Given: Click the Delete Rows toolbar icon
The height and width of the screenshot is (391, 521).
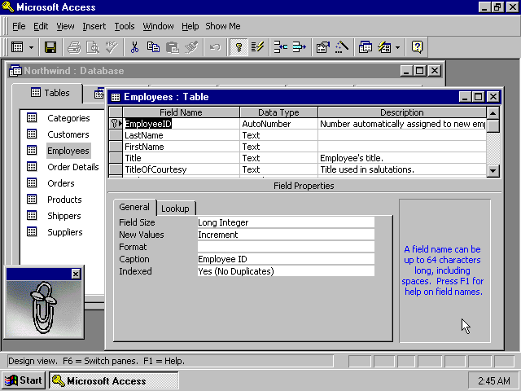Looking at the screenshot, I should (x=299, y=47).
